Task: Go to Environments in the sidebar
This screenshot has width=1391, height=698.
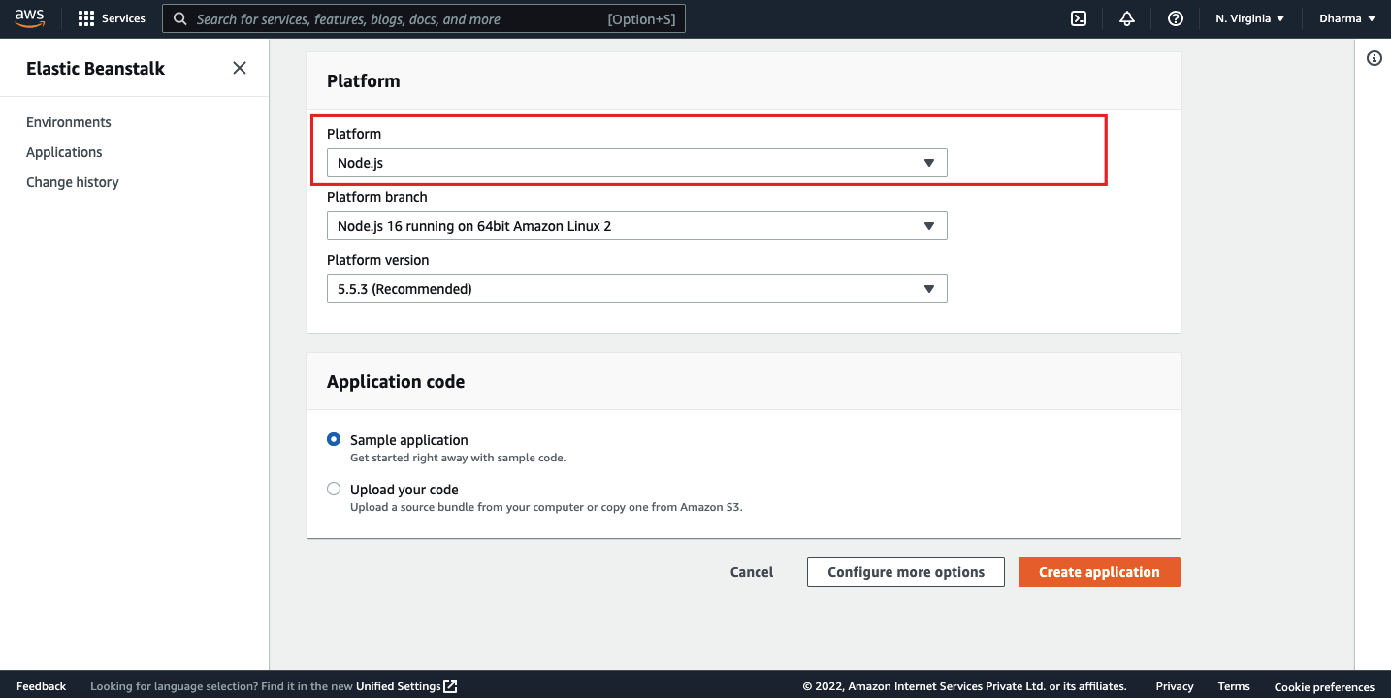Action: coord(69,122)
